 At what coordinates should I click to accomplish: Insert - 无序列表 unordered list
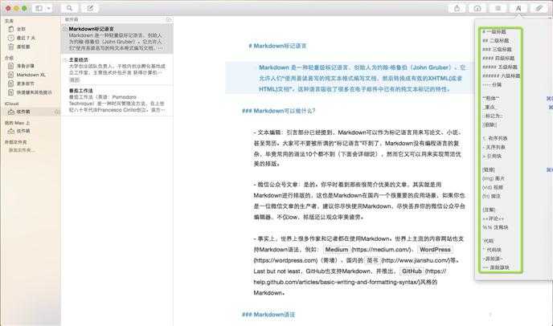click(494, 147)
